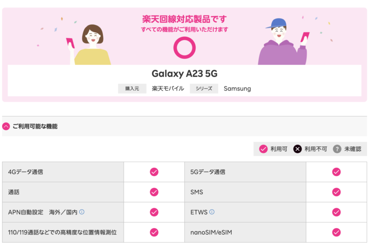Image resolution: width=372 pixels, height=247 pixels.
Task: Click the 通話 row checkmark icon
Action: click(154, 192)
